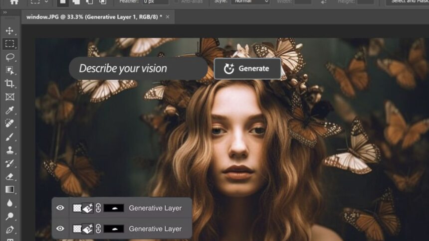Viewport: 429px width, 241px height.
Task: Choose the Intersect with Selection mode button
Action: (103, 2)
